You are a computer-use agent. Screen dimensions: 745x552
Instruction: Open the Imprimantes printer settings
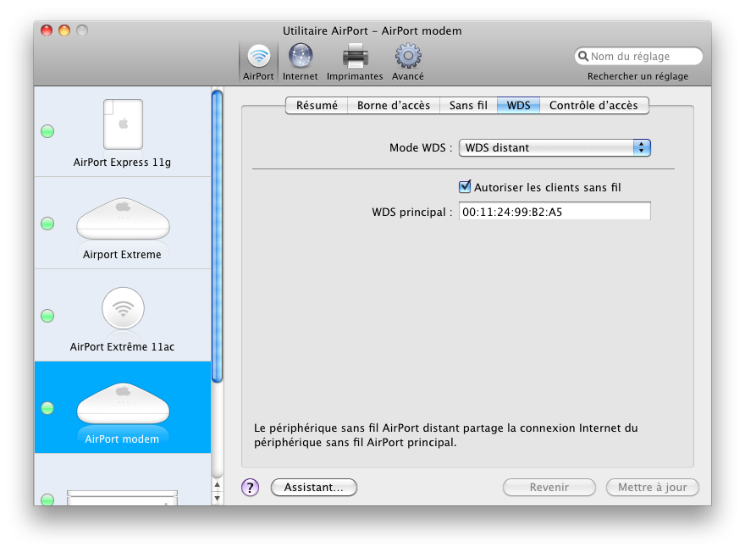click(x=355, y=63)
